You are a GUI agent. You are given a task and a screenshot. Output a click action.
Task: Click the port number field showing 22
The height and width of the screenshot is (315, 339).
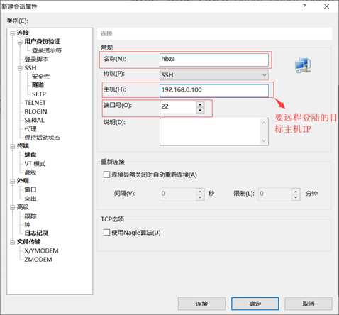click(178, 107)
